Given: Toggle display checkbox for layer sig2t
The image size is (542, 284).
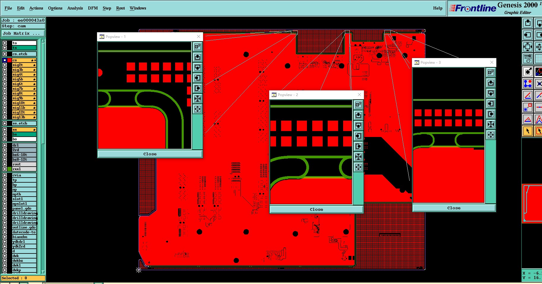Looking at the screenshot, I should pos(5,65).
